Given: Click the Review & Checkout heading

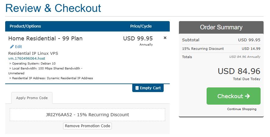Looking at the screenshot, I should point(53,8).
